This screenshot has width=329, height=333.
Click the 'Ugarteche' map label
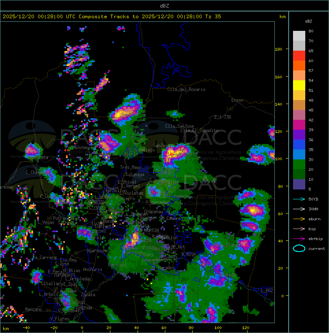[x=98, y=251]
